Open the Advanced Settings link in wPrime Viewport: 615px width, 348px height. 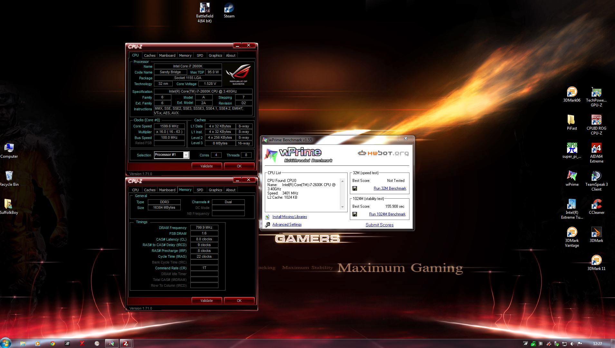point(287,224)
